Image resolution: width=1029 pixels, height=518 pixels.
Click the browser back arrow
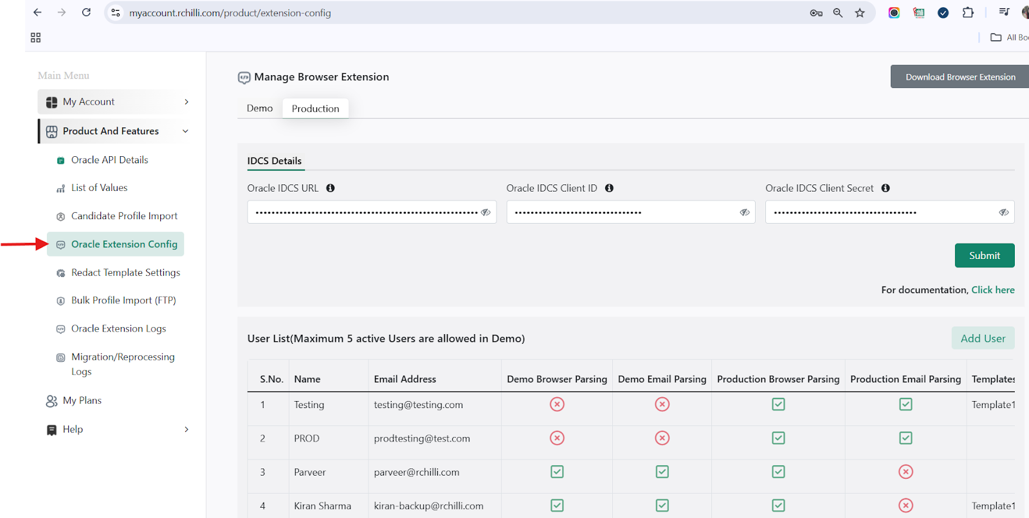coord(37,12)
